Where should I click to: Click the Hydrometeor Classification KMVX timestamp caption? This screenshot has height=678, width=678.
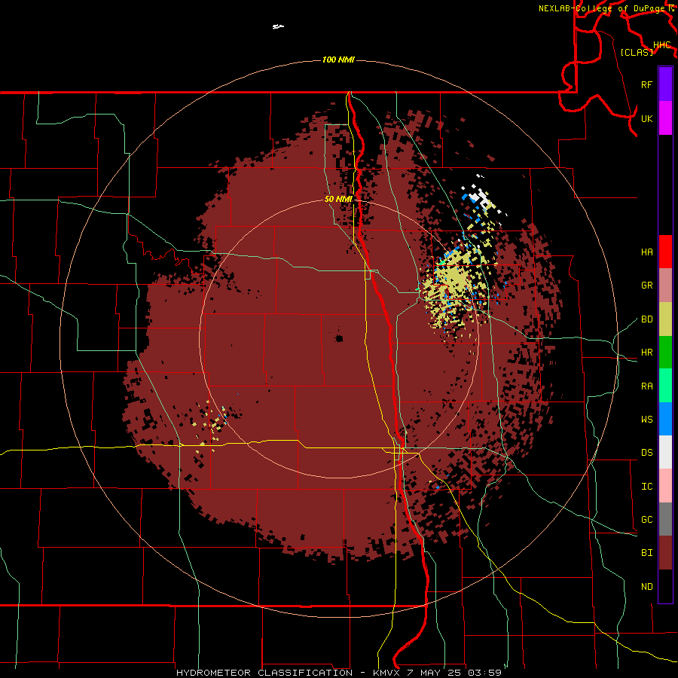pyautogui.click(x=339, y=673)
